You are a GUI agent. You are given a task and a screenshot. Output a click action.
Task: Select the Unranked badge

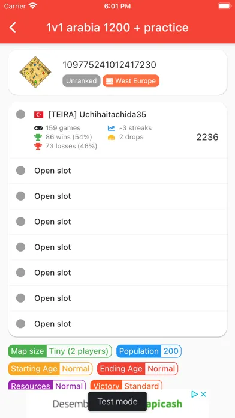point(82,80)
